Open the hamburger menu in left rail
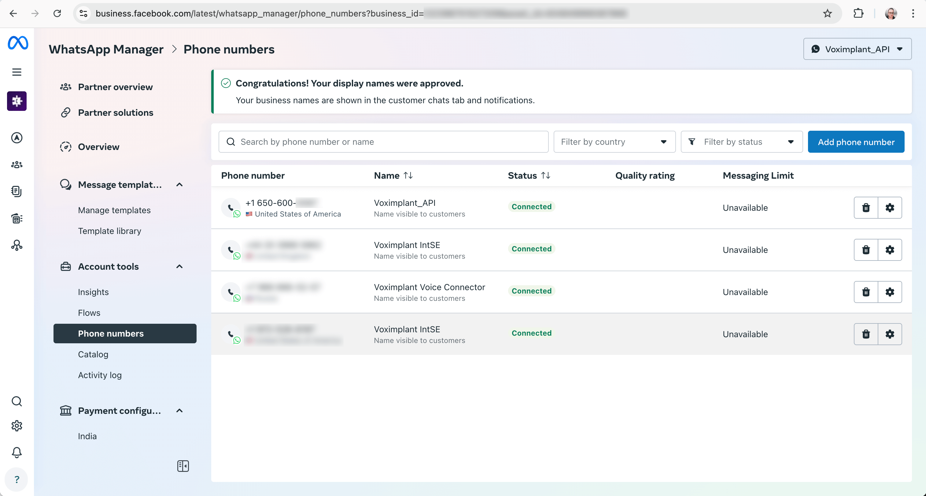926x496 pixels. tap(17, 72)
